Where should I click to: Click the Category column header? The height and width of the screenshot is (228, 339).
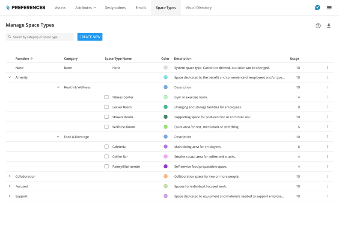tap(71, 58)
